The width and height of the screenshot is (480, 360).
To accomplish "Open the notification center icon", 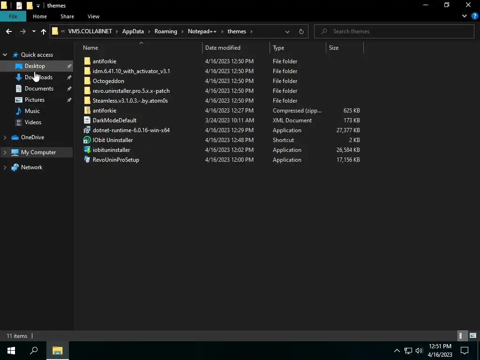I will tap(465, 351).
